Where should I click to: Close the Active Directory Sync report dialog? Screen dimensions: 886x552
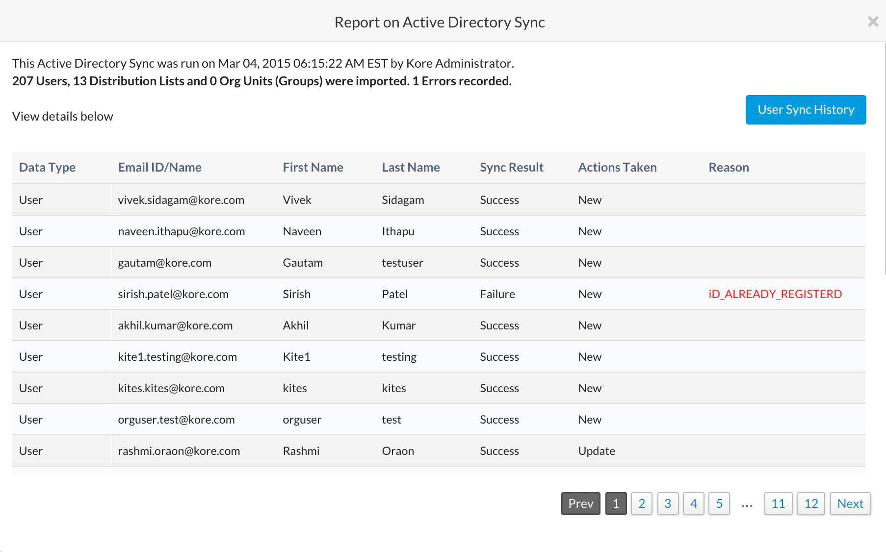point(873,22)
